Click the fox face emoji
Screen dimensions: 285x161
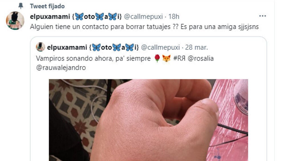coord(166,58)
